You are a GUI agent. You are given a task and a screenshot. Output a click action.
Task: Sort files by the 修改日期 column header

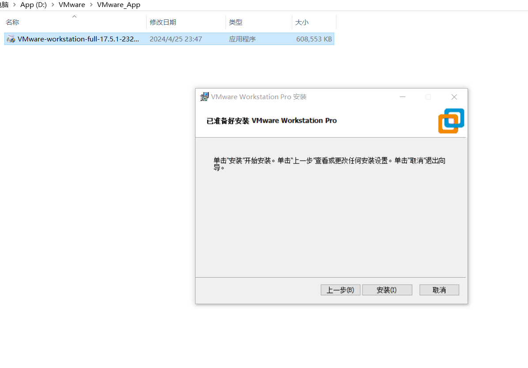[x=163, y=22]
